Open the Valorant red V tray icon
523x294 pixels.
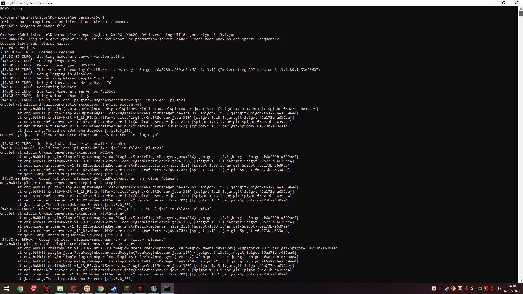(467, 289)
